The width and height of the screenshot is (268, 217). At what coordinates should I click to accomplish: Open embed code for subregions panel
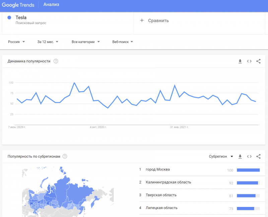pyautogui.click(x=249, y=156)
